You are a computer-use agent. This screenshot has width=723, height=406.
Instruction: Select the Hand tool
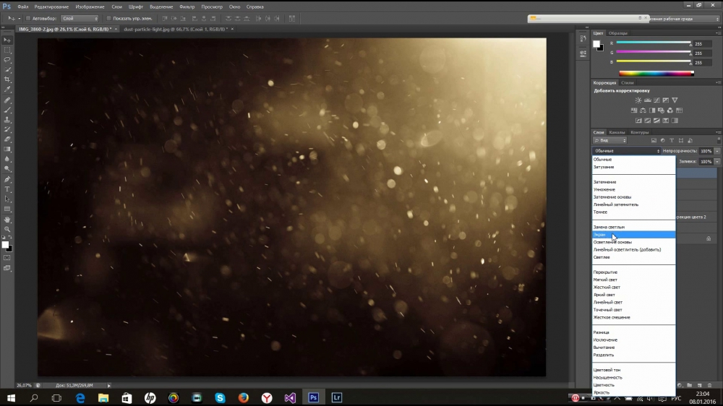click(7, 219)
